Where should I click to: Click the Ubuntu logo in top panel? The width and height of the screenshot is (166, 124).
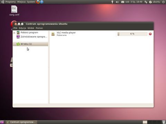[x=3, y=2]
